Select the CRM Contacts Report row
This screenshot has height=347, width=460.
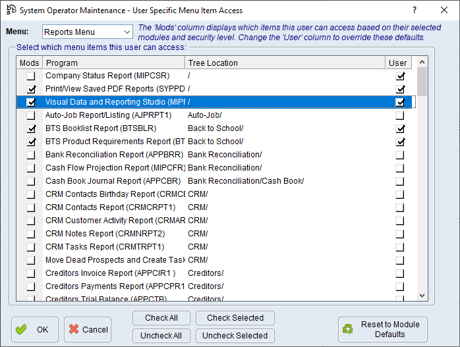point(115,207)
